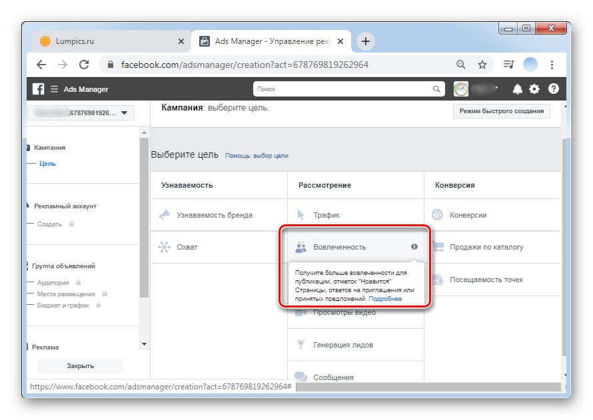Choose Охват objective
The image size is (593, 420).
(219, 247)
